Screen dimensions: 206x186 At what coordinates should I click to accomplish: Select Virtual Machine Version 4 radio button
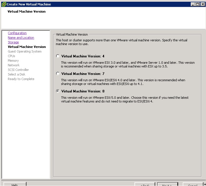click(x=58, y=56)
